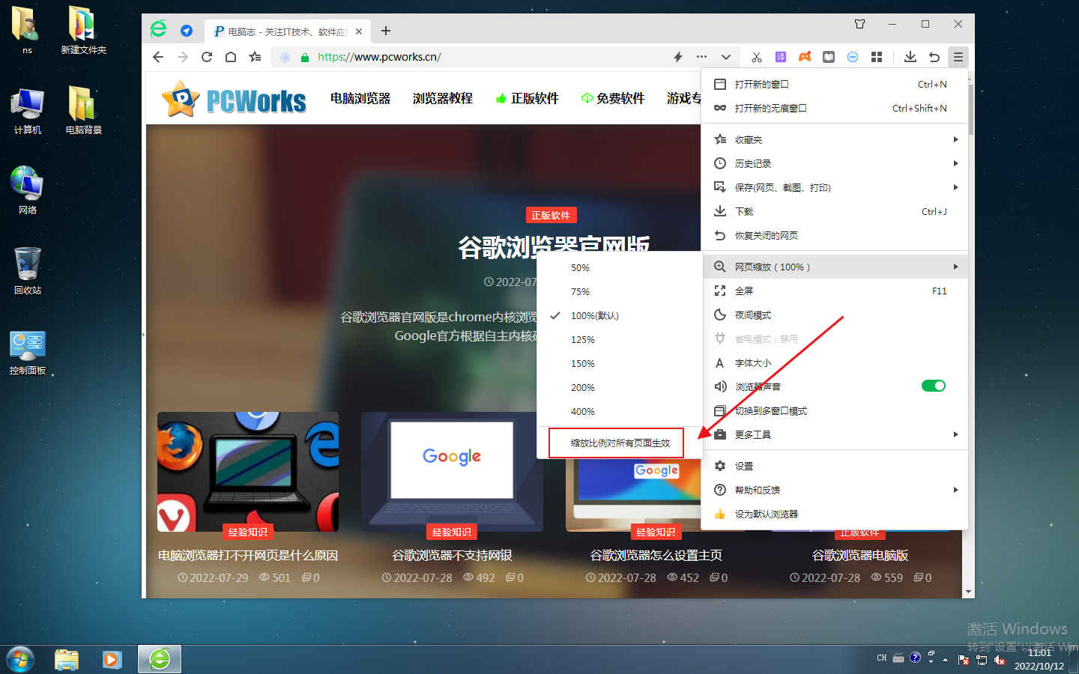Expand 帮助和反馈 submenu
This screenshot has width=1079, height=674.
point(835,490)
